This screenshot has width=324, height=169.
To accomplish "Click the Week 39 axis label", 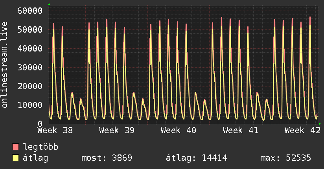I will (x=117, y=130).
